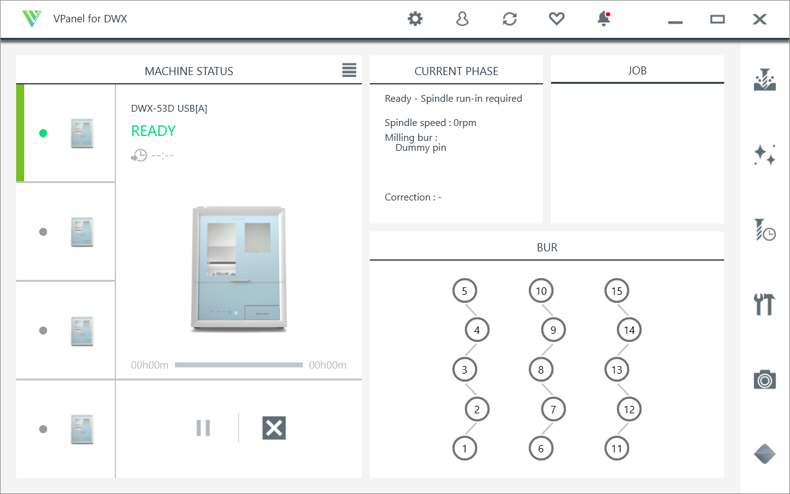Select bur slot 14
790x494 pixels.
point(629,330)
